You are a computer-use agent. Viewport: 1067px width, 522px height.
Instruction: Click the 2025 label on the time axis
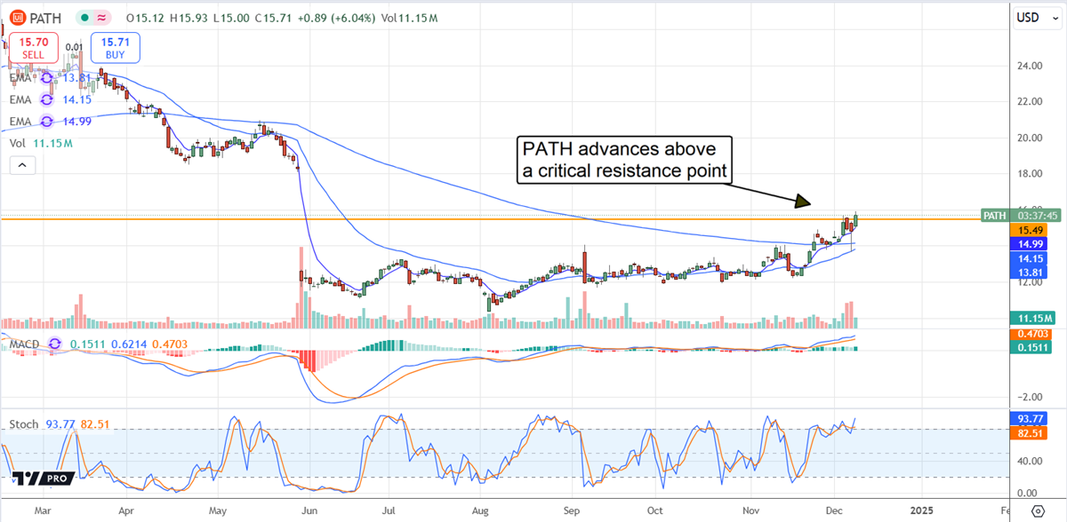click(x=920, y=510)
